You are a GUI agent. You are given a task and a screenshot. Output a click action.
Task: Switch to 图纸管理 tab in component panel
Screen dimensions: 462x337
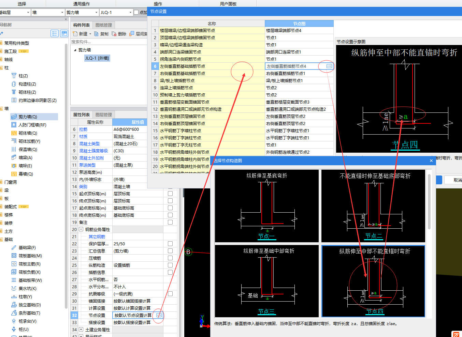(104, 25)
